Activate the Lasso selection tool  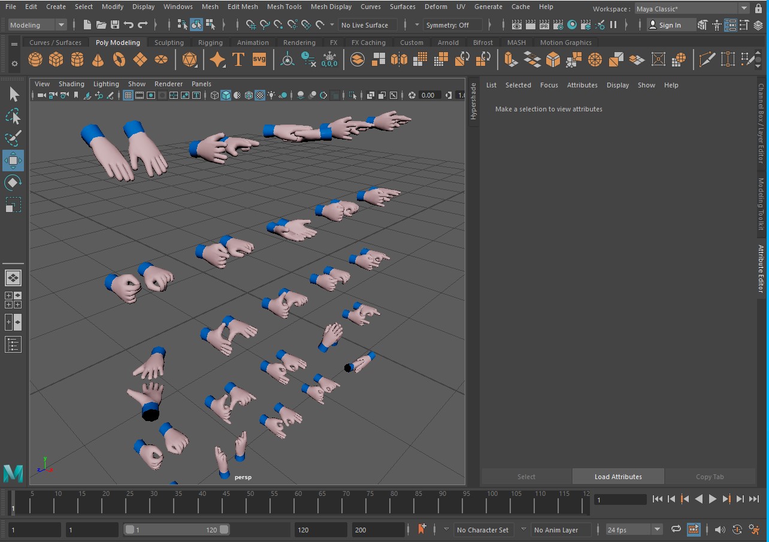pos(13,116)
